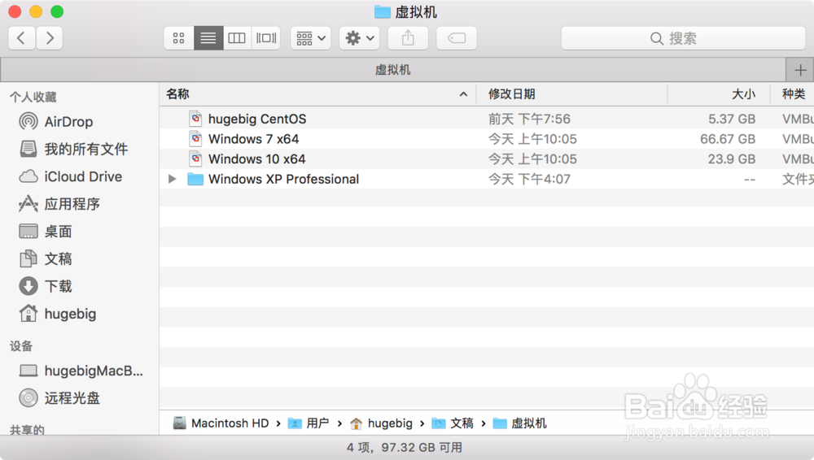Select the Windows 10 x64 file icon
Screen dimensions: 814x460
195,158
